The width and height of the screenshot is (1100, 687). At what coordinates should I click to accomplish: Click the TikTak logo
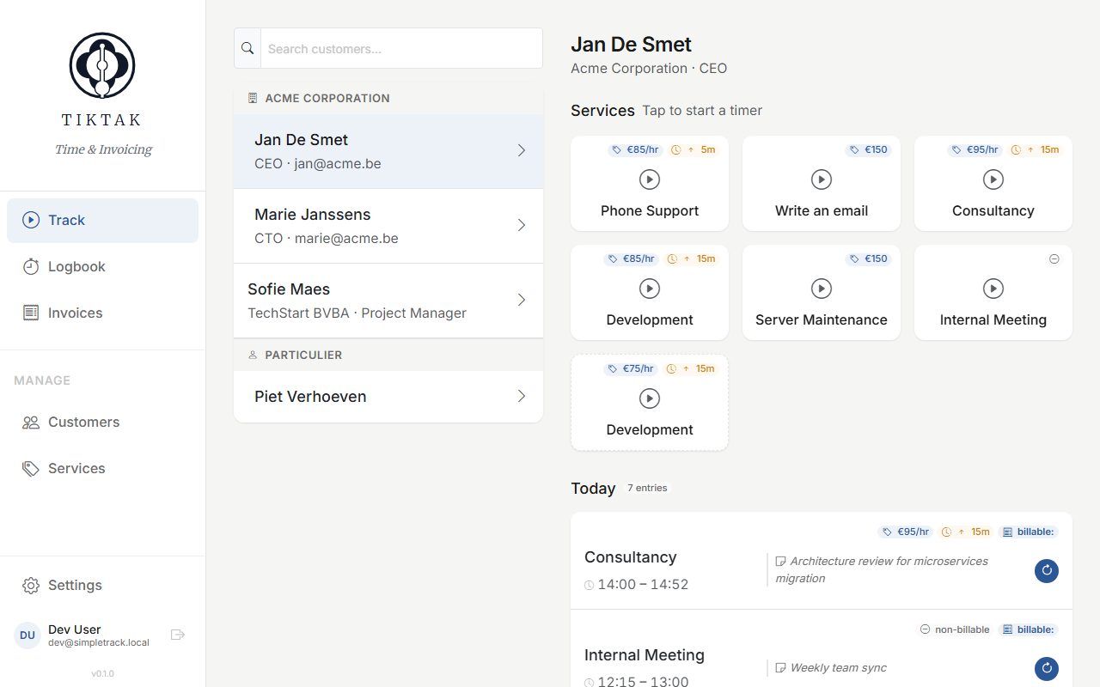[101, 64]
